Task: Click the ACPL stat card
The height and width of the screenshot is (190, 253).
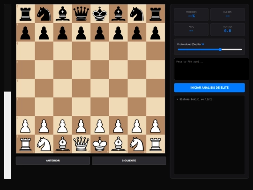Action: pos(191,30)
